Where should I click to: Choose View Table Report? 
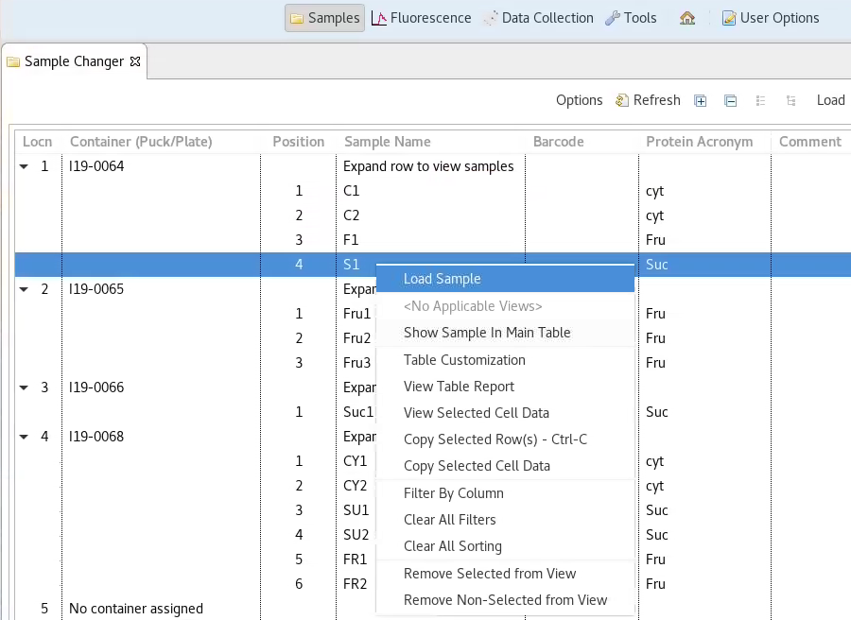point(505,387)
